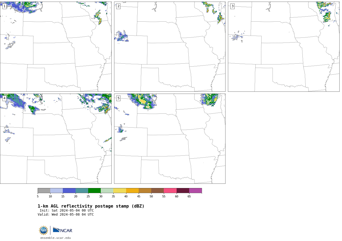Screen dimensions: 342x241
Task: Open ensemble member 5 reflectivity map
Action: pos(170,139)
